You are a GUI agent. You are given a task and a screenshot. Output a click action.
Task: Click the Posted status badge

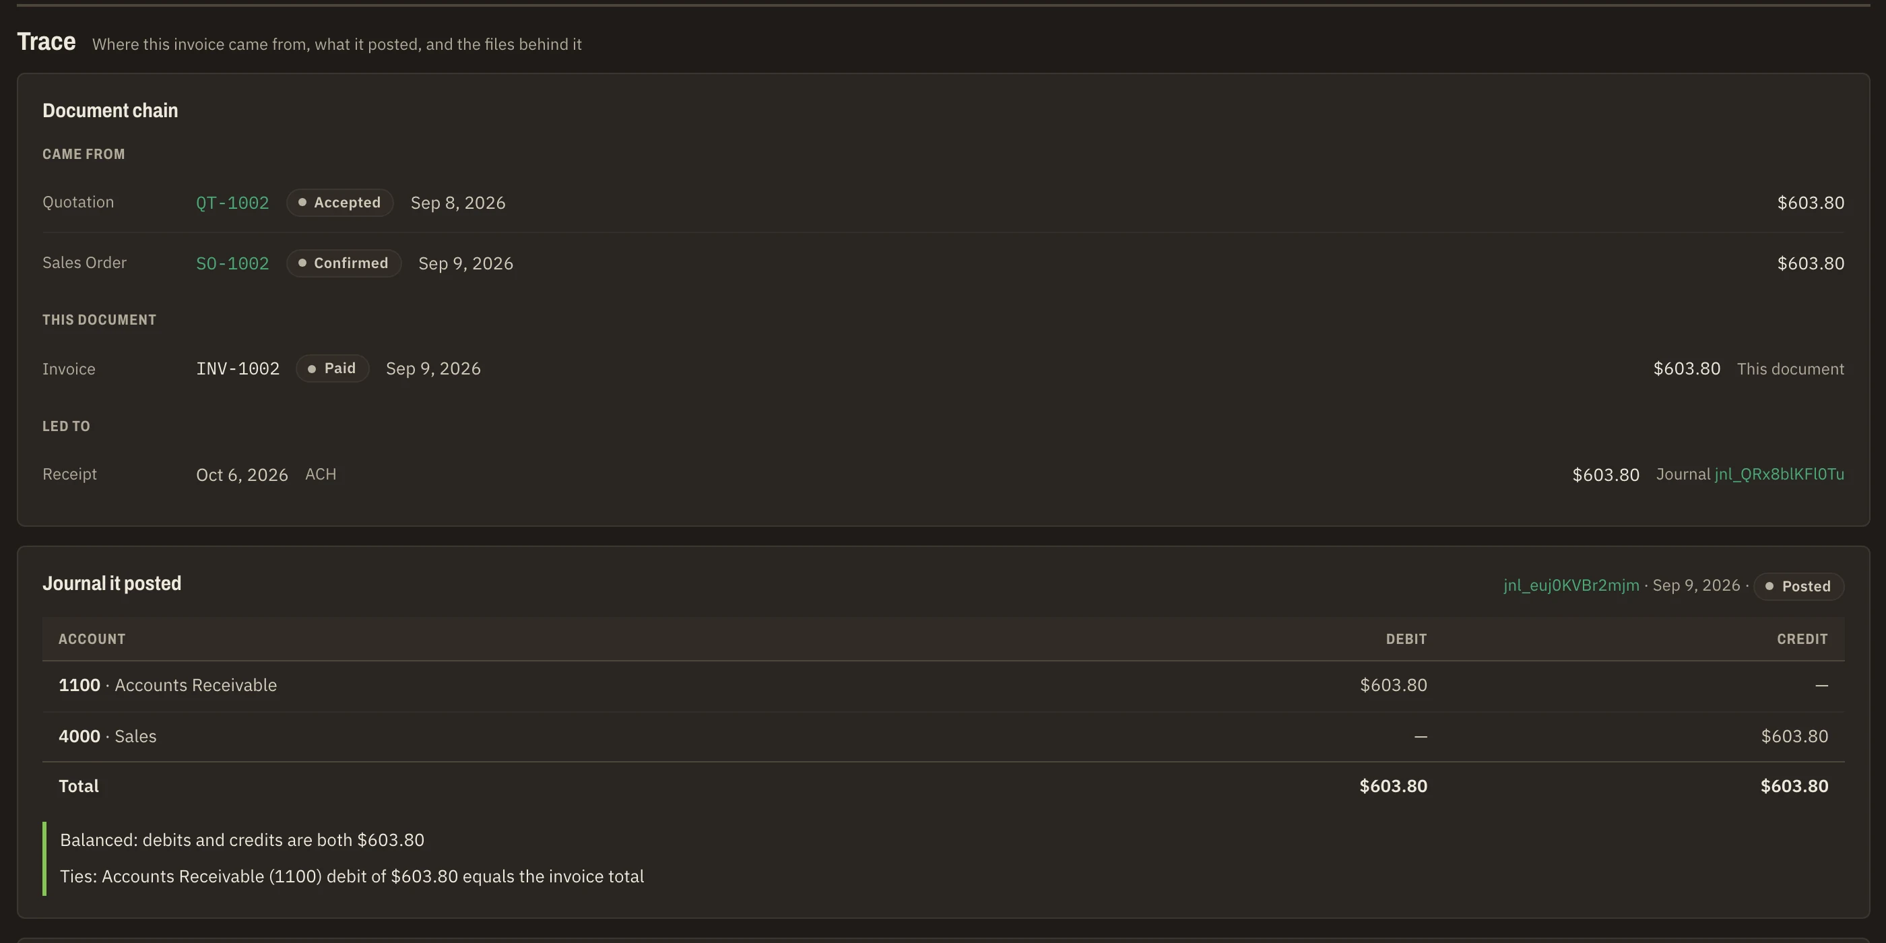1799,587
